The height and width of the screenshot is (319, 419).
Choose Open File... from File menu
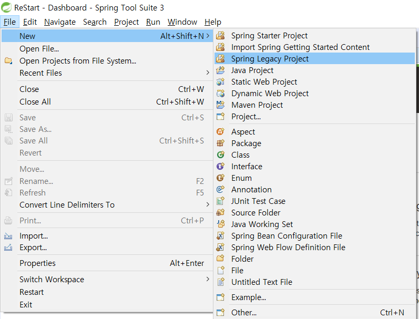[107, 49]
